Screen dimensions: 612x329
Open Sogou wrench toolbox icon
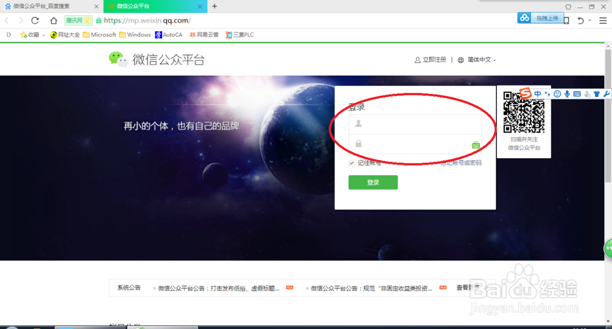606,94
